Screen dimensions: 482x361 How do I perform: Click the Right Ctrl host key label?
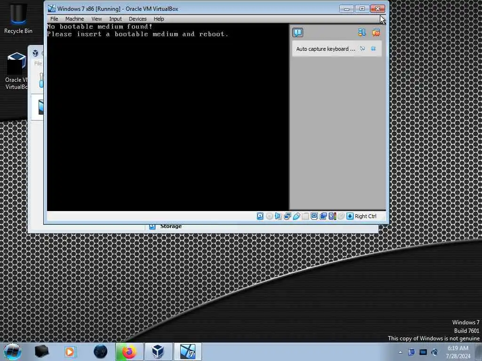[x=365, y=216]
